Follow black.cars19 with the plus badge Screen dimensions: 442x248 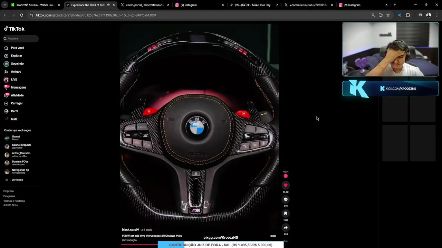pos(286,176)
